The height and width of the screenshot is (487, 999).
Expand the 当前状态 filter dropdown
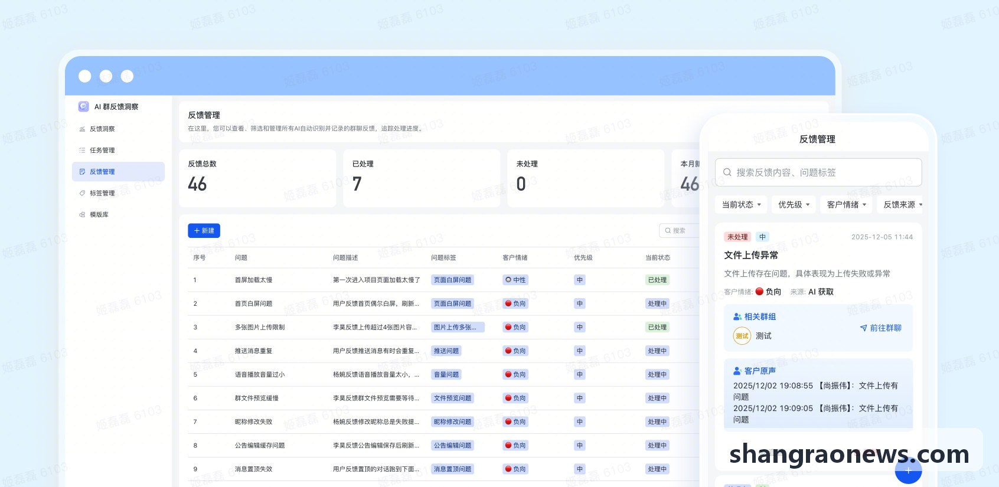[x=741, y=205]
